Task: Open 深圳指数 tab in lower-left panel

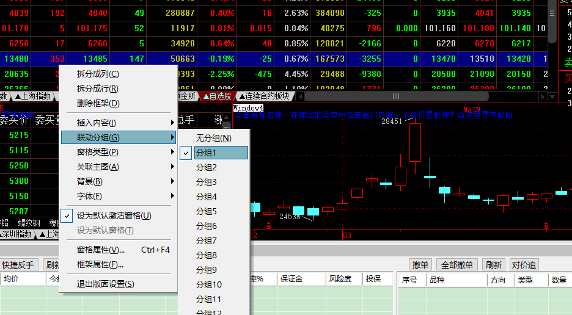Action: [x=16, y=234]
